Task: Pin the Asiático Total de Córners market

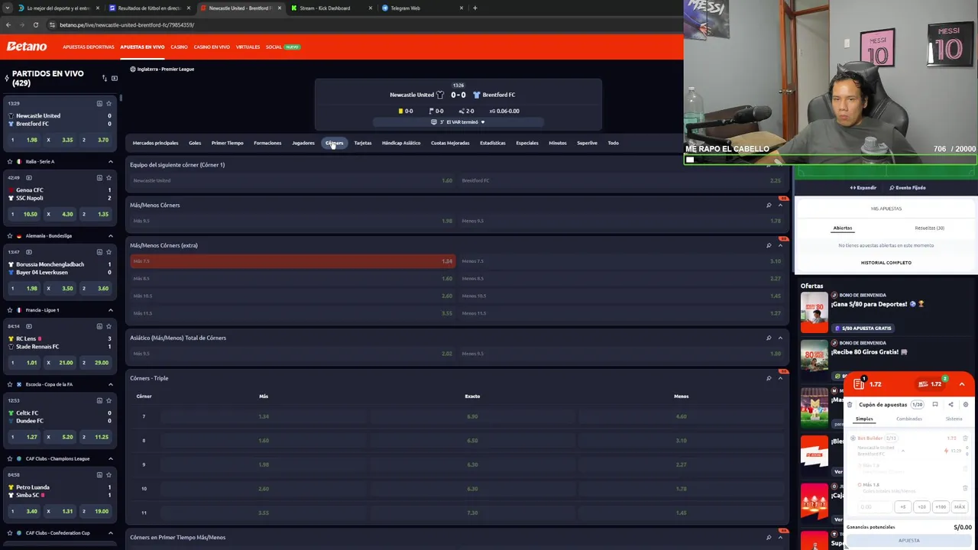Action: coord(769,338)
